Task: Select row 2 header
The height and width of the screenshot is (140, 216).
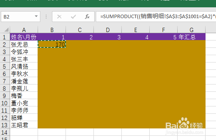Action: 5,44
